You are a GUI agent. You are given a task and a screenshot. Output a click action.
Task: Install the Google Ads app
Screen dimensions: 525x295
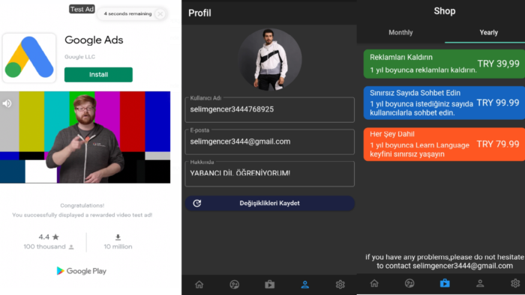point(98,75)
